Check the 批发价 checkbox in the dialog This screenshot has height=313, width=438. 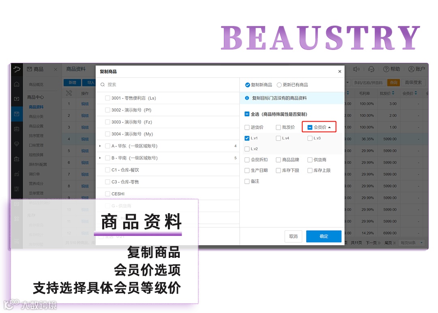pos(278,127)
